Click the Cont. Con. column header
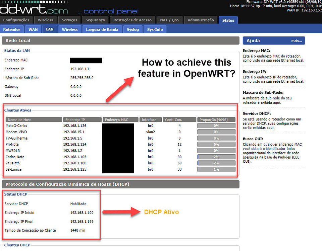Viewport: 322px width, 251px height. coord(179,119)
